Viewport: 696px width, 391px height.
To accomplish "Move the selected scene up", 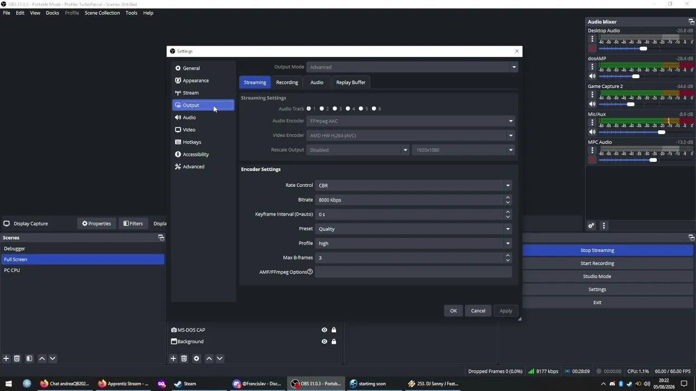I will (x=42, y=358).
